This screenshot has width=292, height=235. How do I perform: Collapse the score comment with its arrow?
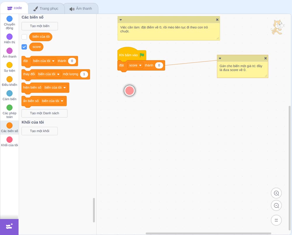220,58
